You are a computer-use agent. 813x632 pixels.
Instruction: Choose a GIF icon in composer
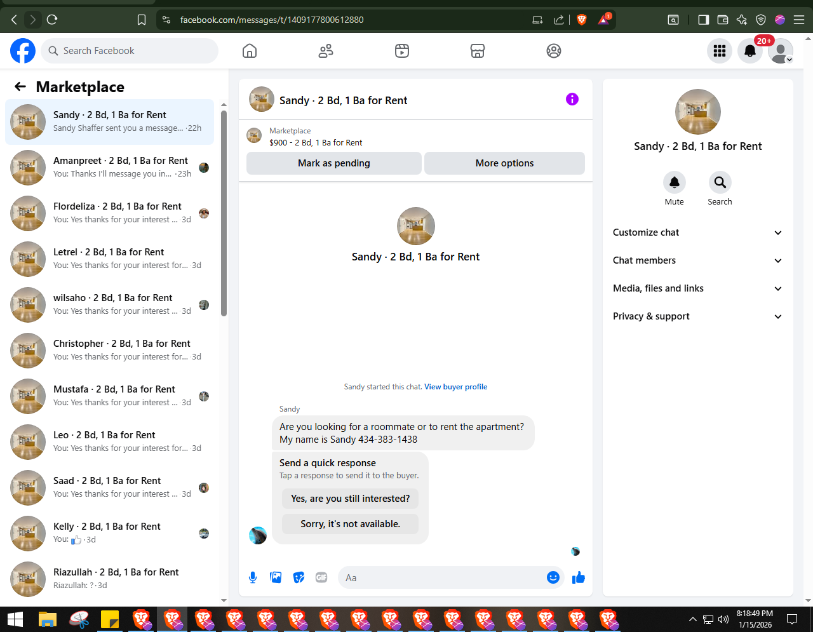click(x=321, y=577)
